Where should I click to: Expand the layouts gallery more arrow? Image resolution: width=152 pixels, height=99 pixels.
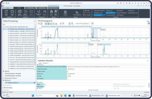84,15
